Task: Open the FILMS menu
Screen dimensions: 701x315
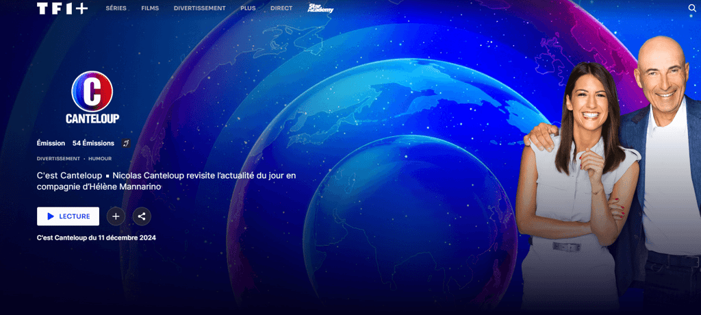Action: tap(150, 8)
